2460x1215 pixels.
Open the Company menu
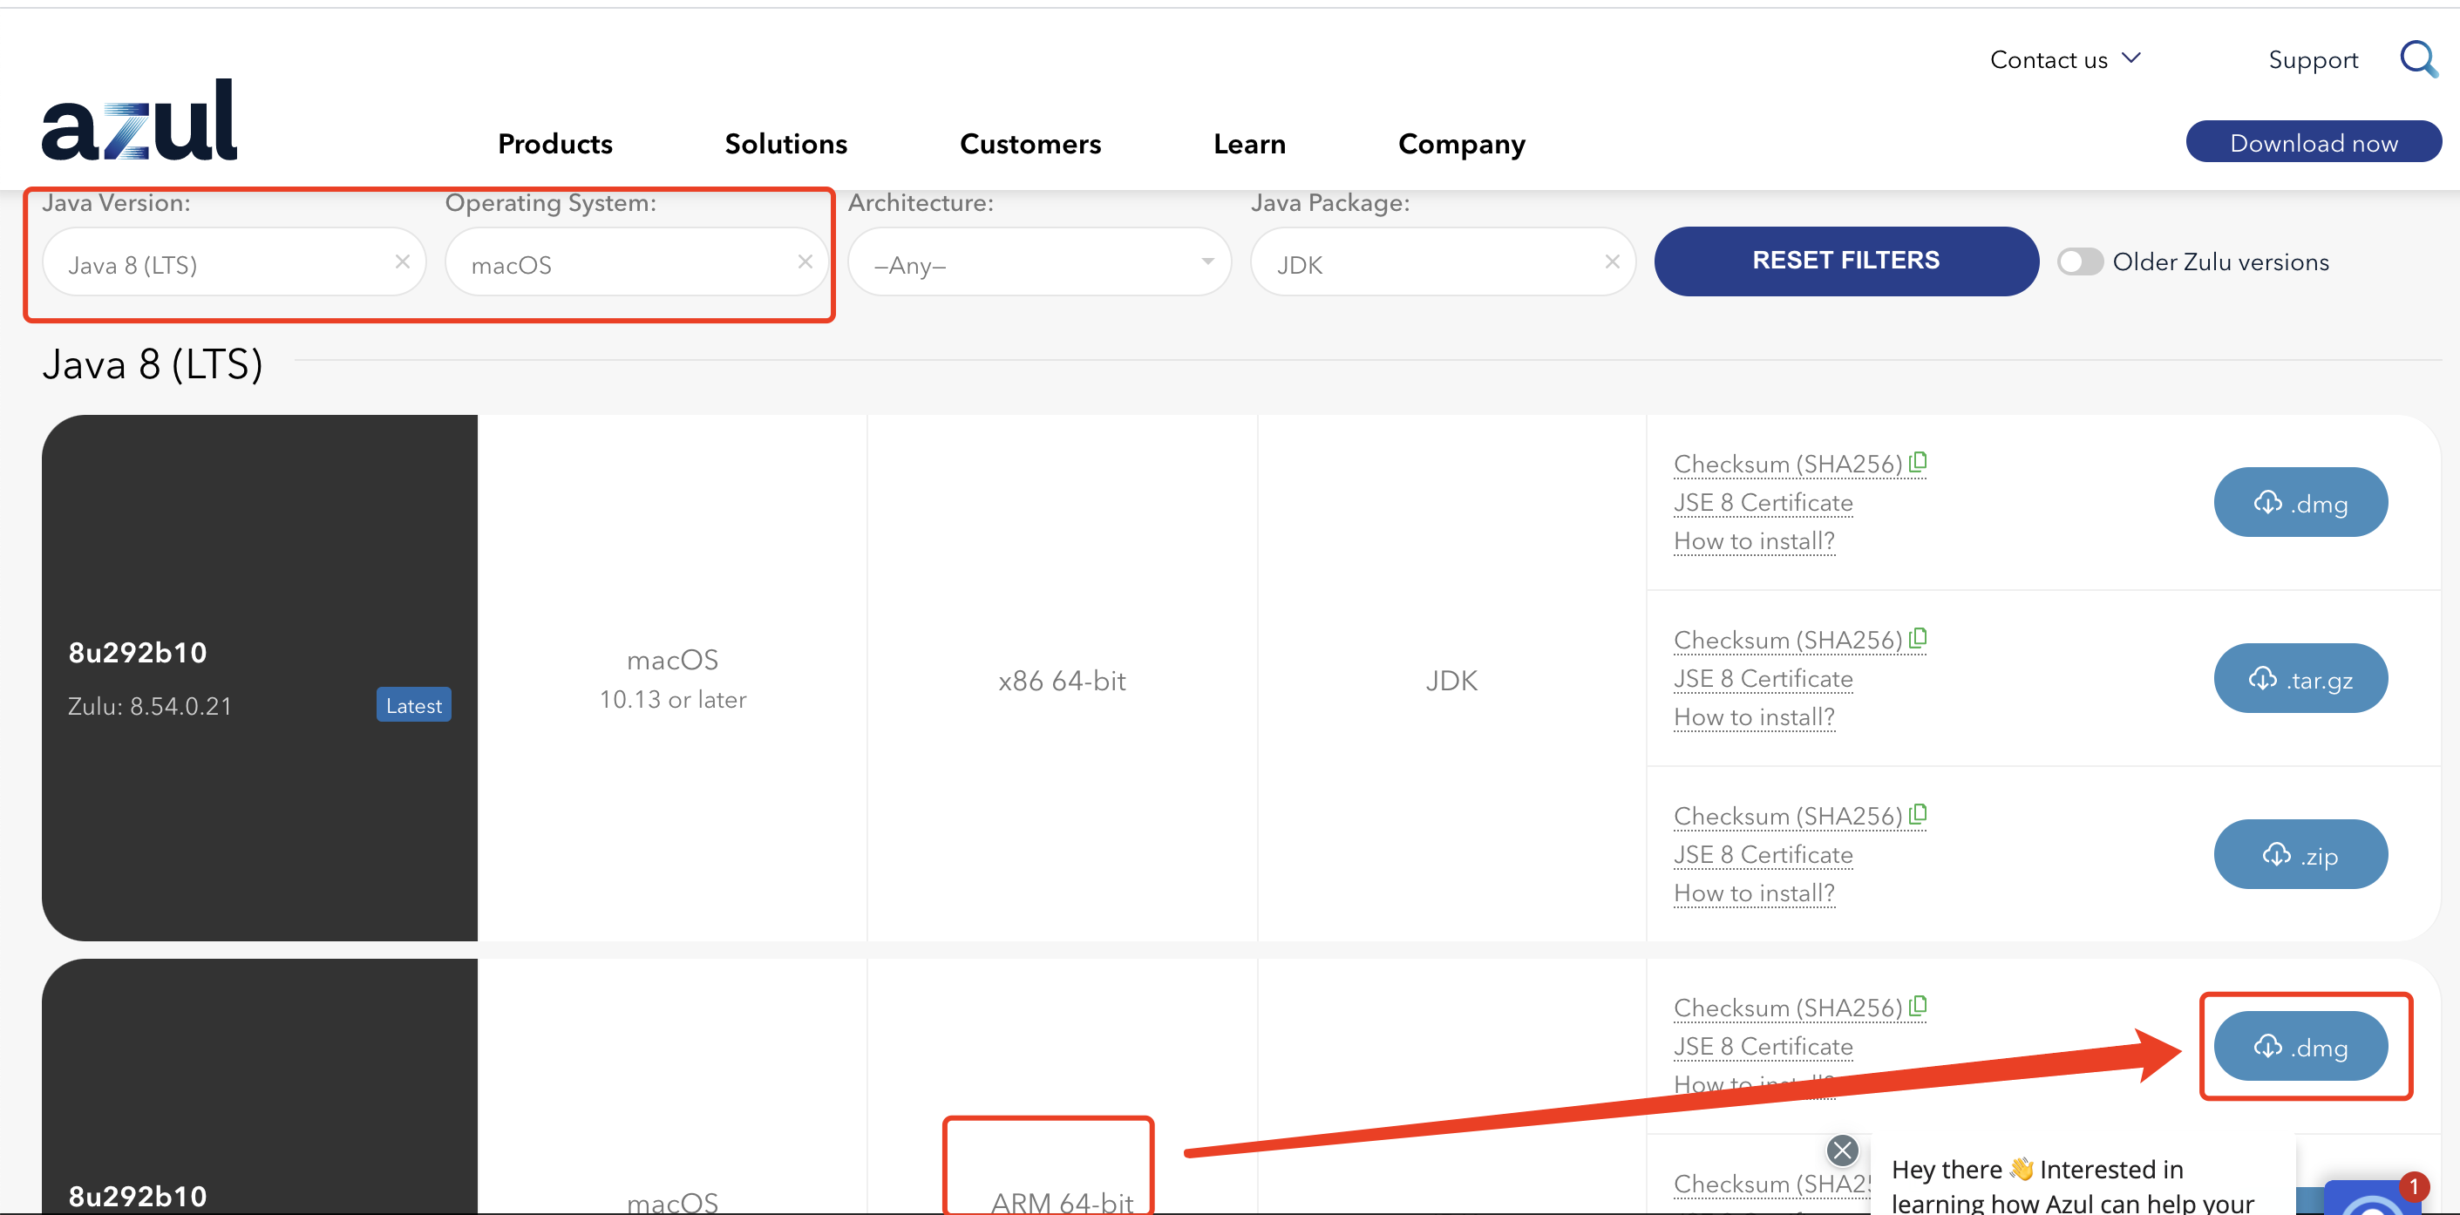(x=1461, y=144)
